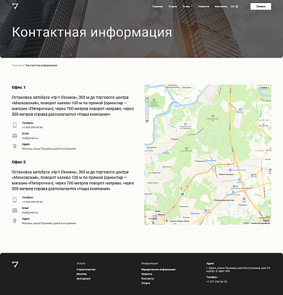Image resolution: width=283 pixels, height=295 pixels.
Task: Click the white Заявка button in header
Action: (x=261, y=7)
